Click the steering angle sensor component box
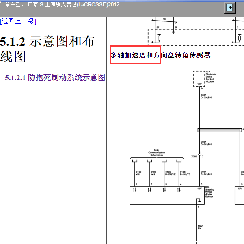The image size is (244, 244). (x=167, y=195)
